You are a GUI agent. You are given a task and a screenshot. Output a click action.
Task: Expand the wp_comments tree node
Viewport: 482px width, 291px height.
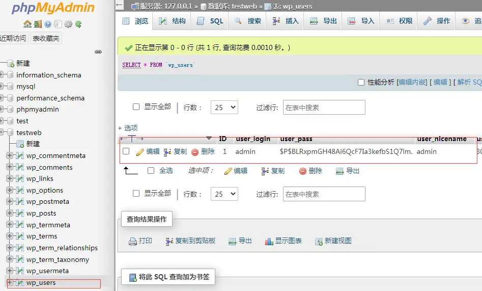click(x=10, y=167)
